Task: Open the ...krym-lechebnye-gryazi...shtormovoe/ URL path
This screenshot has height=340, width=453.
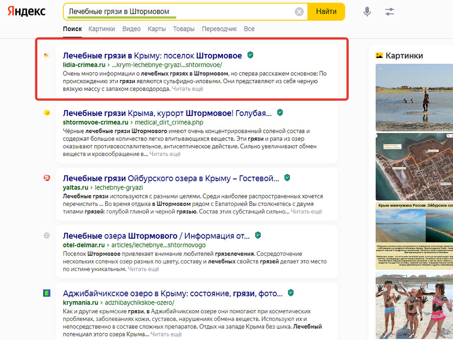Action: click(167, 65)
